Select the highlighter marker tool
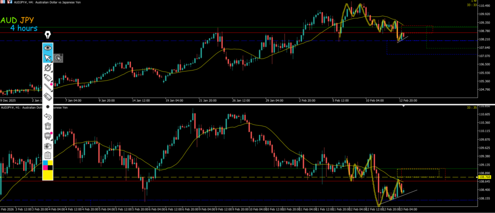 click(48, 77)
